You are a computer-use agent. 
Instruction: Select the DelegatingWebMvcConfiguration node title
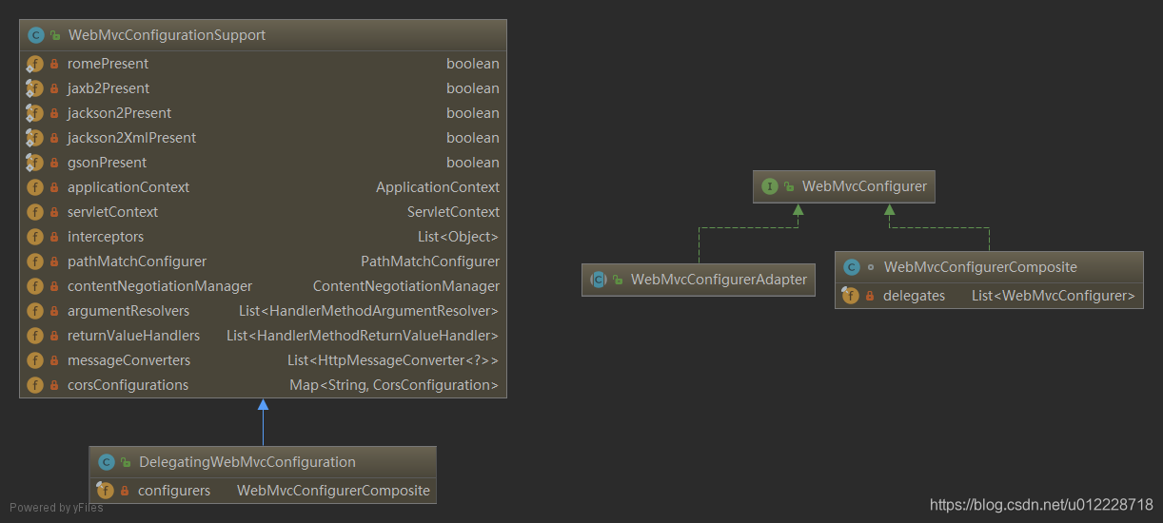pos(247,462)
